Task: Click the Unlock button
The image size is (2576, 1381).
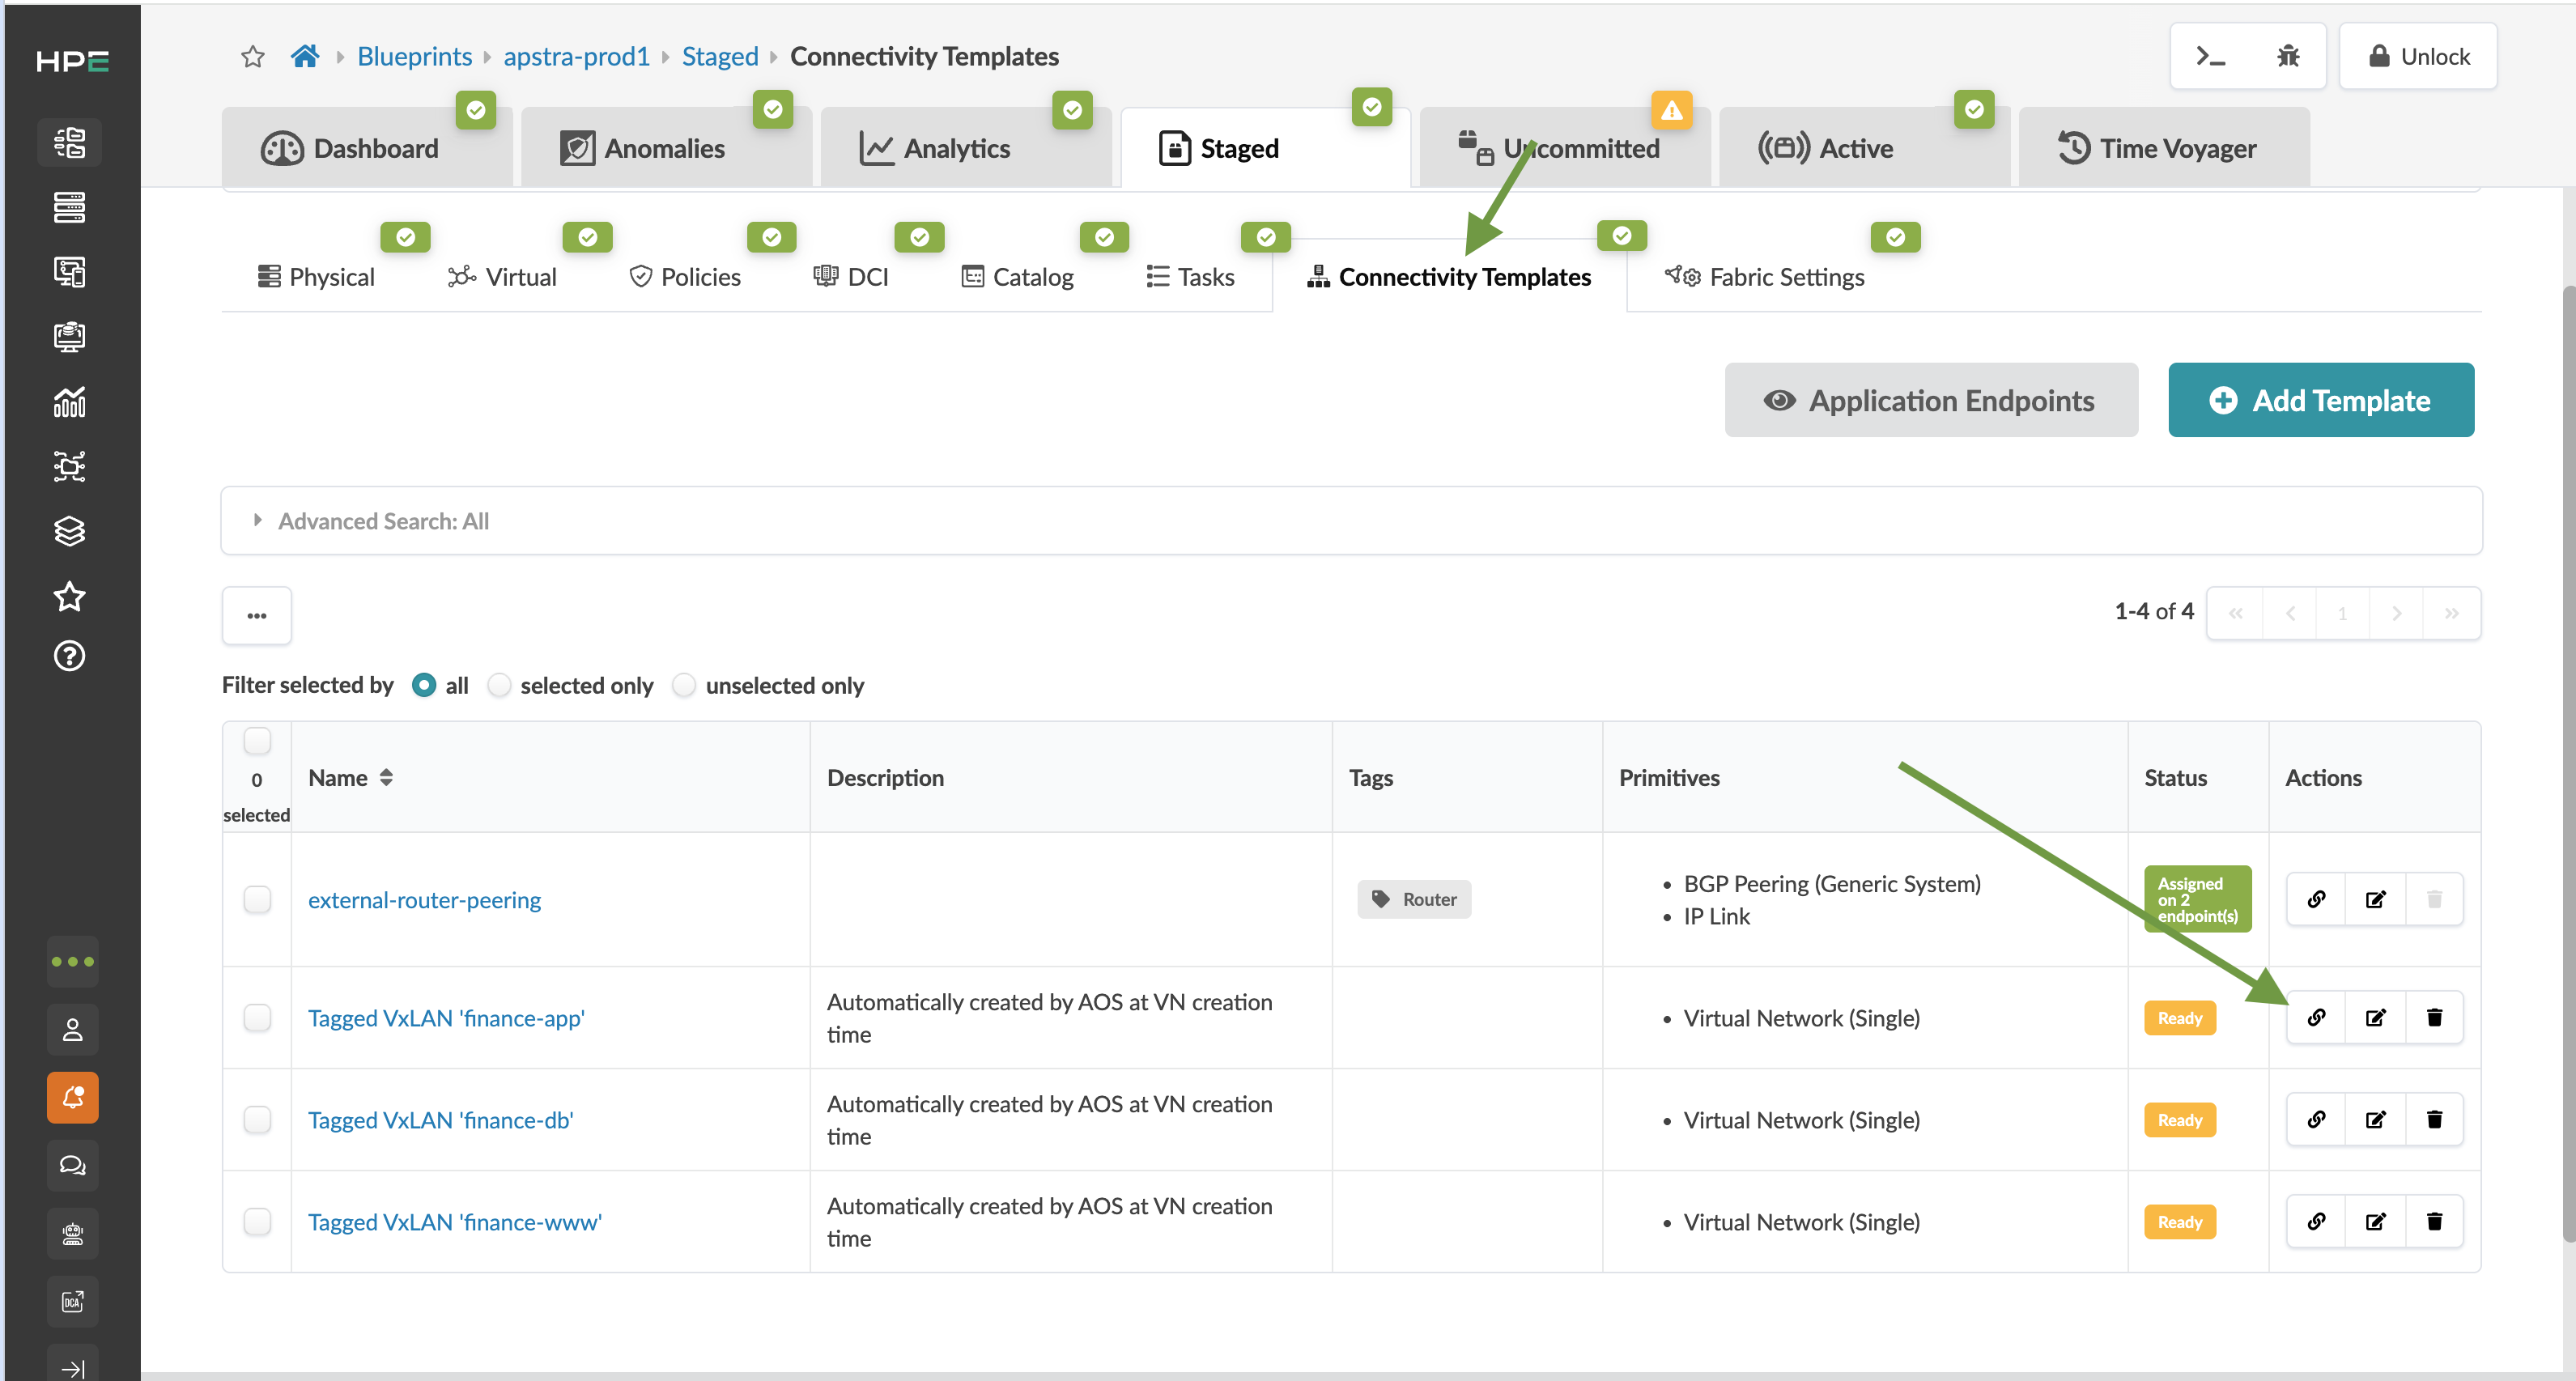Action: pos(2418,57)
